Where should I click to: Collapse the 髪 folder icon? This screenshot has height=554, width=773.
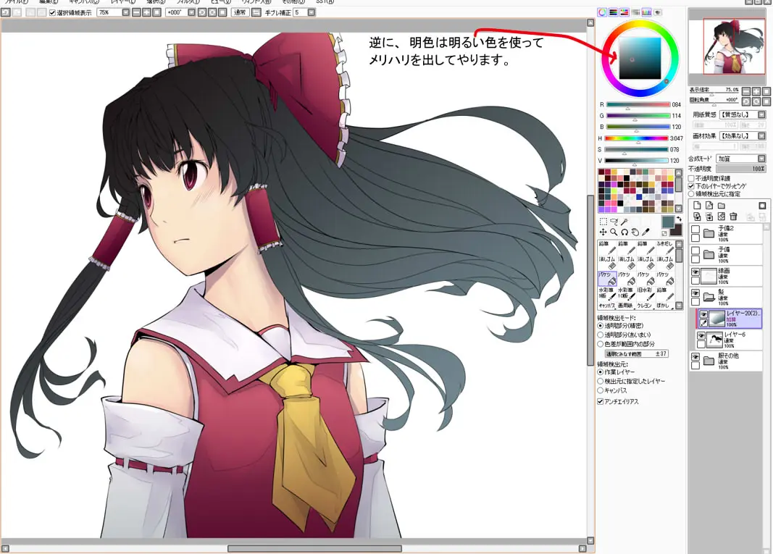coord(709,297)
